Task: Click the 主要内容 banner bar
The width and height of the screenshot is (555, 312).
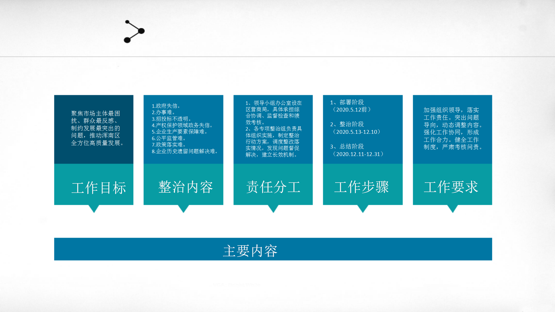Action: [x=273, y=249]
